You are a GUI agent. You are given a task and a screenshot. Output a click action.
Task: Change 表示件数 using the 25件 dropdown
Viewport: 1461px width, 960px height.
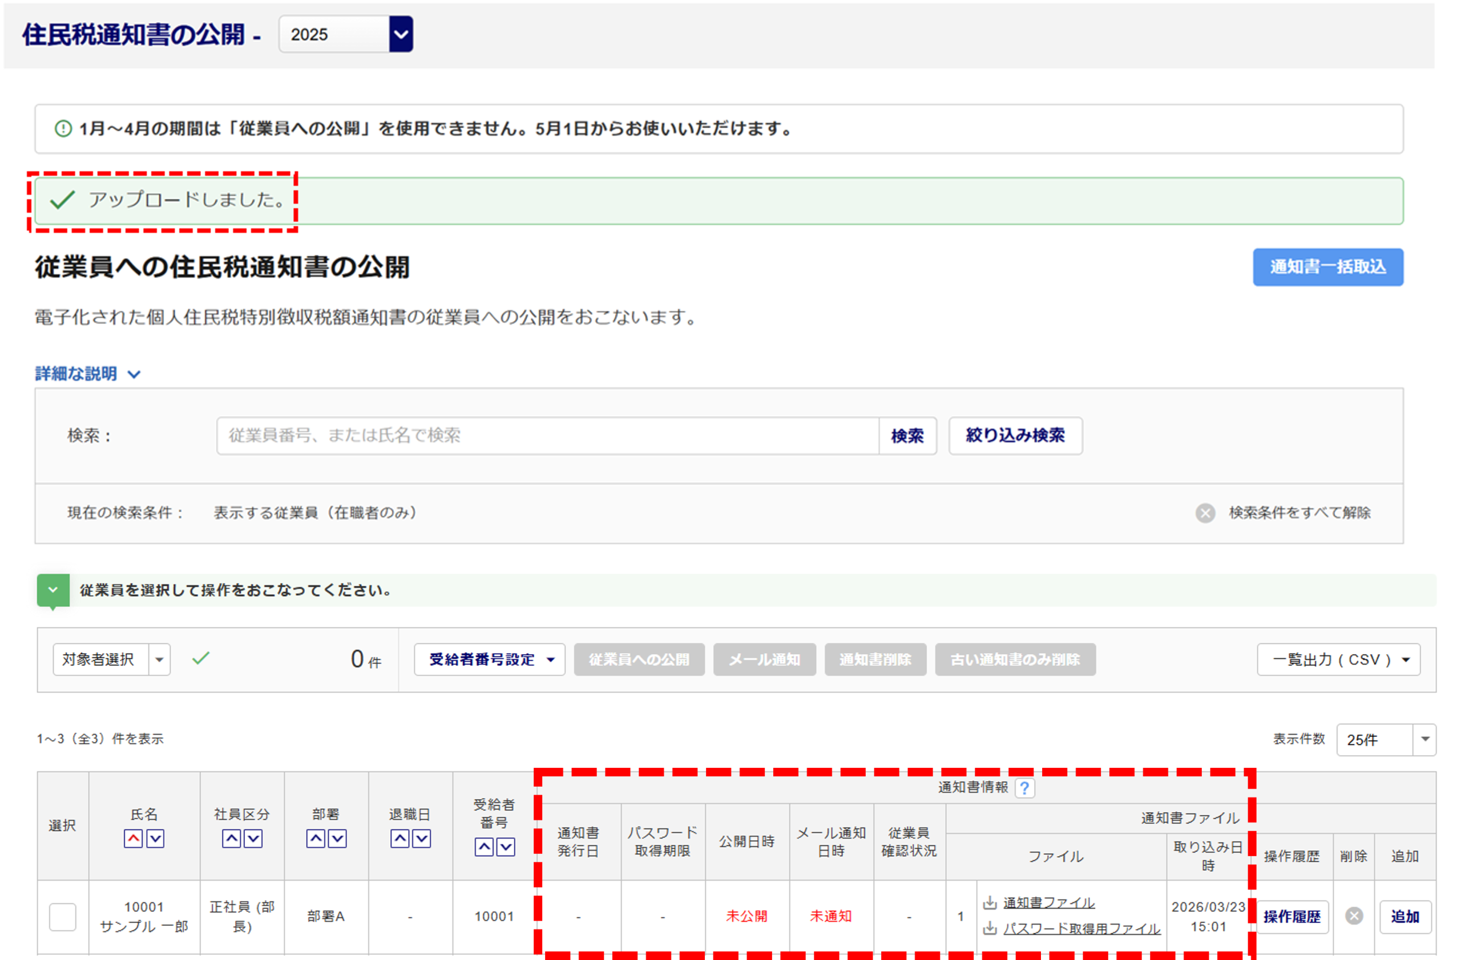pyautogui.click(x=1386, y=740)
